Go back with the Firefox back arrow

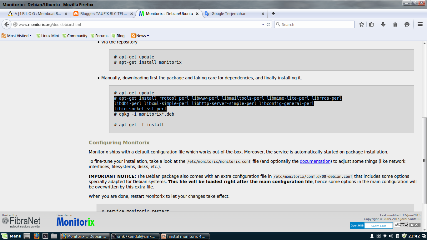(x=7, y=24)
